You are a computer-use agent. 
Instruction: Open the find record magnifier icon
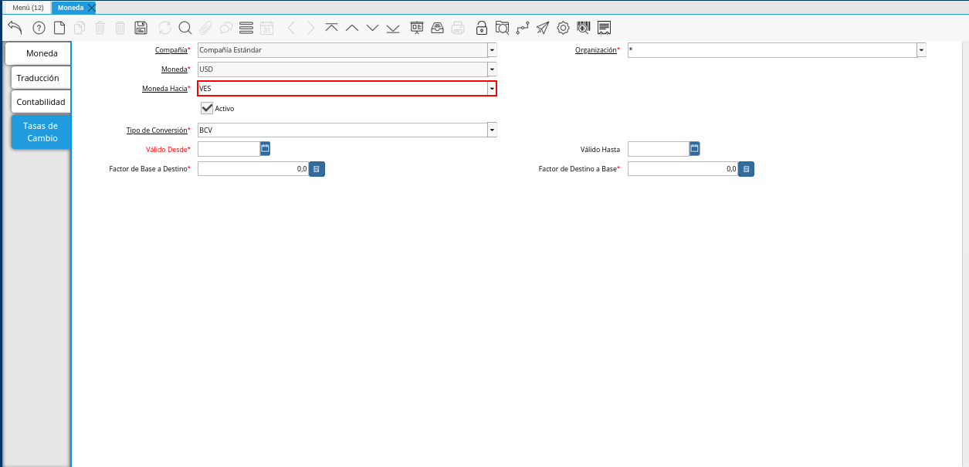[x=185, y=28]
